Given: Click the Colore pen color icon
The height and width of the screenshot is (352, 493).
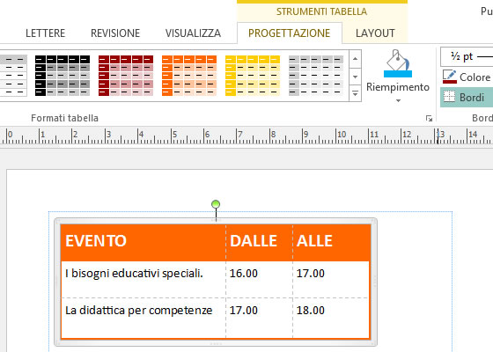Looking at the screenshot, I should [449, 77].
